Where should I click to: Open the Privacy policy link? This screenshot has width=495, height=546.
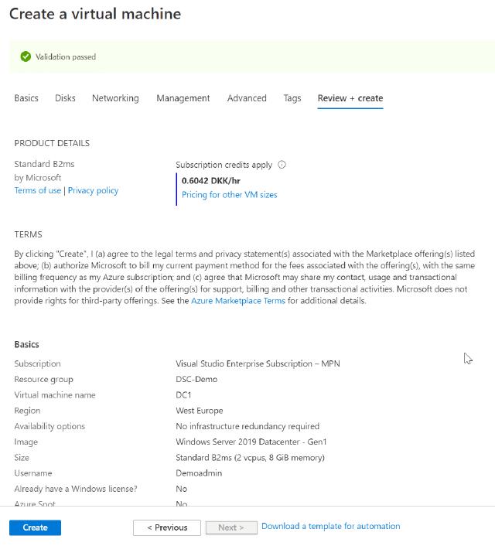93,190
